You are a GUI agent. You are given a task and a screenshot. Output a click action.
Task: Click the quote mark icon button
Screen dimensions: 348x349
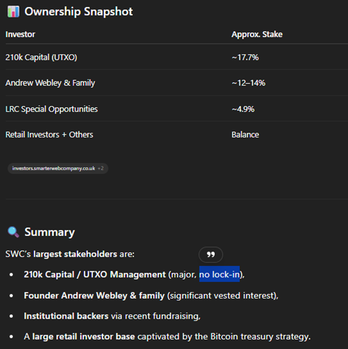click(211, 254)
